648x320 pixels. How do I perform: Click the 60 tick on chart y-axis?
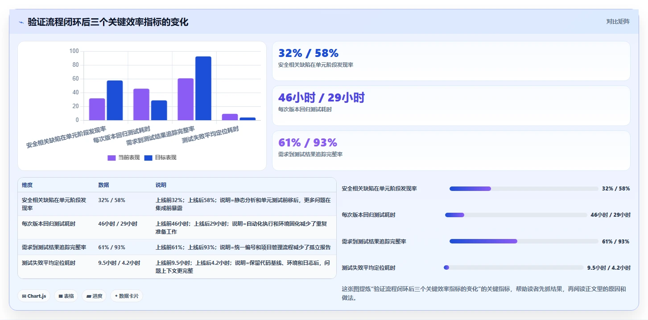pos(75,79)
